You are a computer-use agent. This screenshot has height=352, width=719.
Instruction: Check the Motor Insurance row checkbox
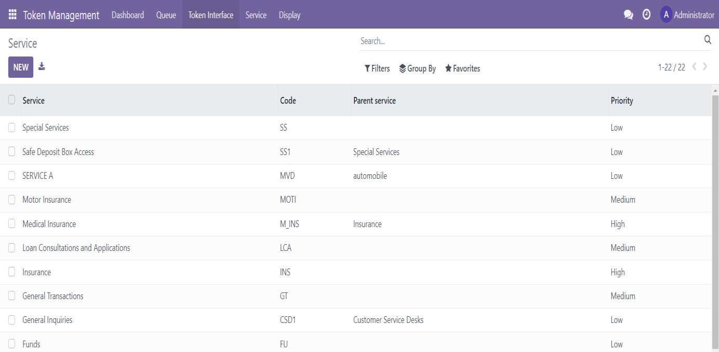coord(11,200)
